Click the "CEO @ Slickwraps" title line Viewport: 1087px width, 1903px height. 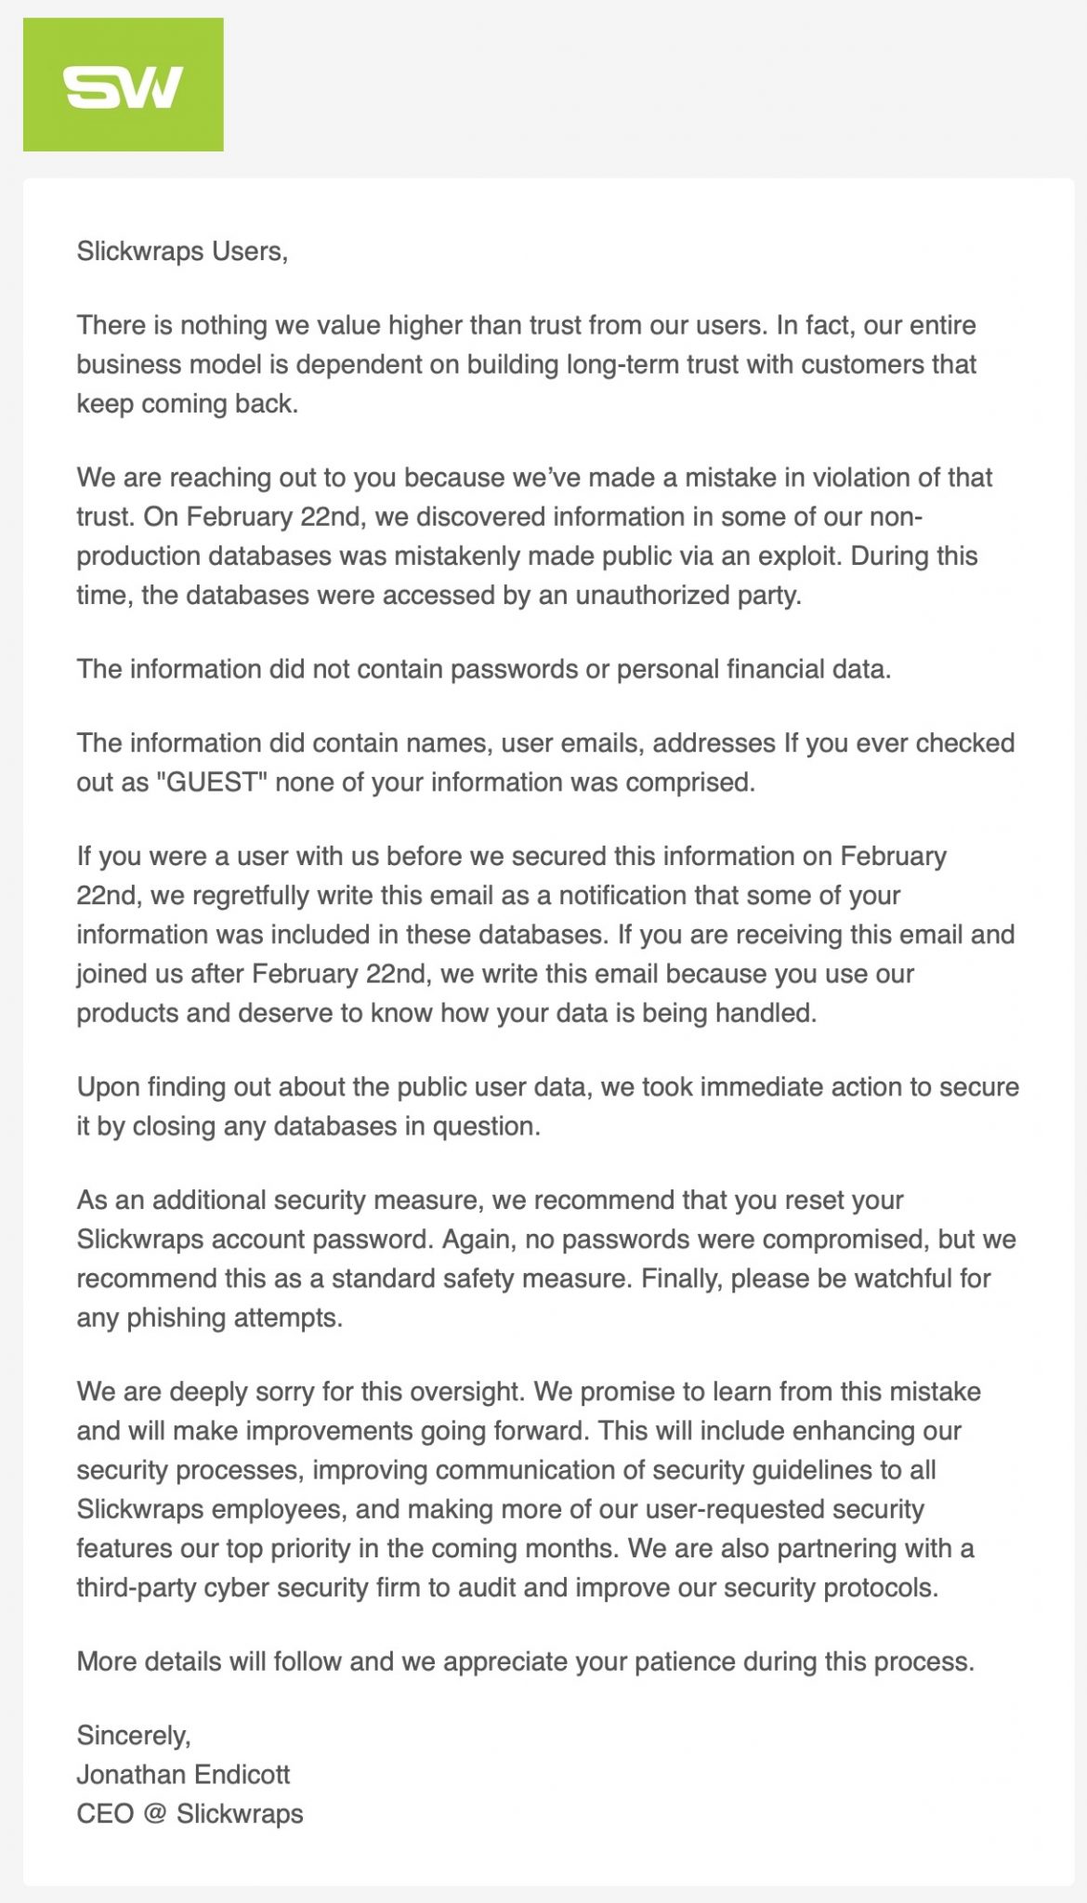coord(190,1814)
